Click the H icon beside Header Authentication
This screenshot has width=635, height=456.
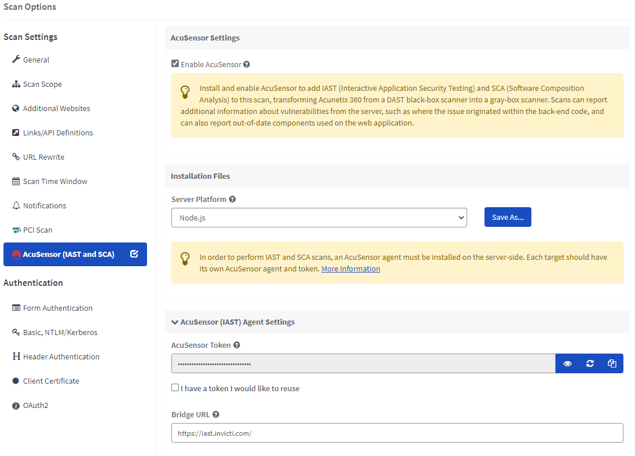pyautogui.click(x=16, y=356)
